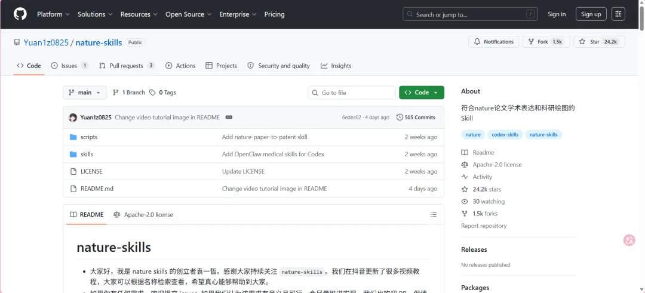Click the commit details ellipsis icon
Screen dimensions: 645x293
(229, 117)
